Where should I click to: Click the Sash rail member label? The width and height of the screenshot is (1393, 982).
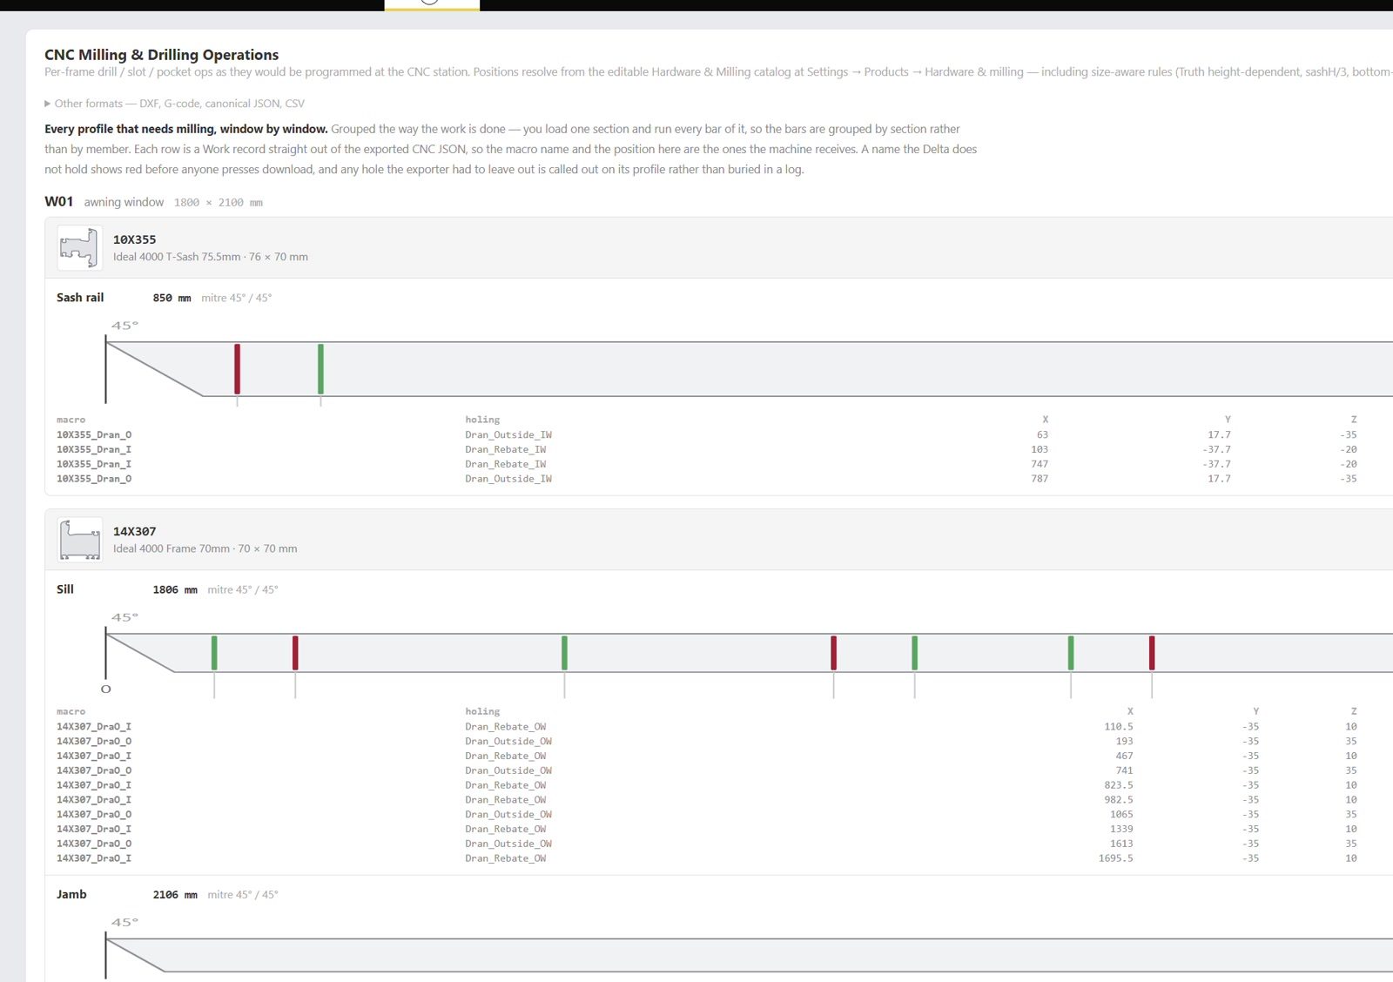point(80,298)
